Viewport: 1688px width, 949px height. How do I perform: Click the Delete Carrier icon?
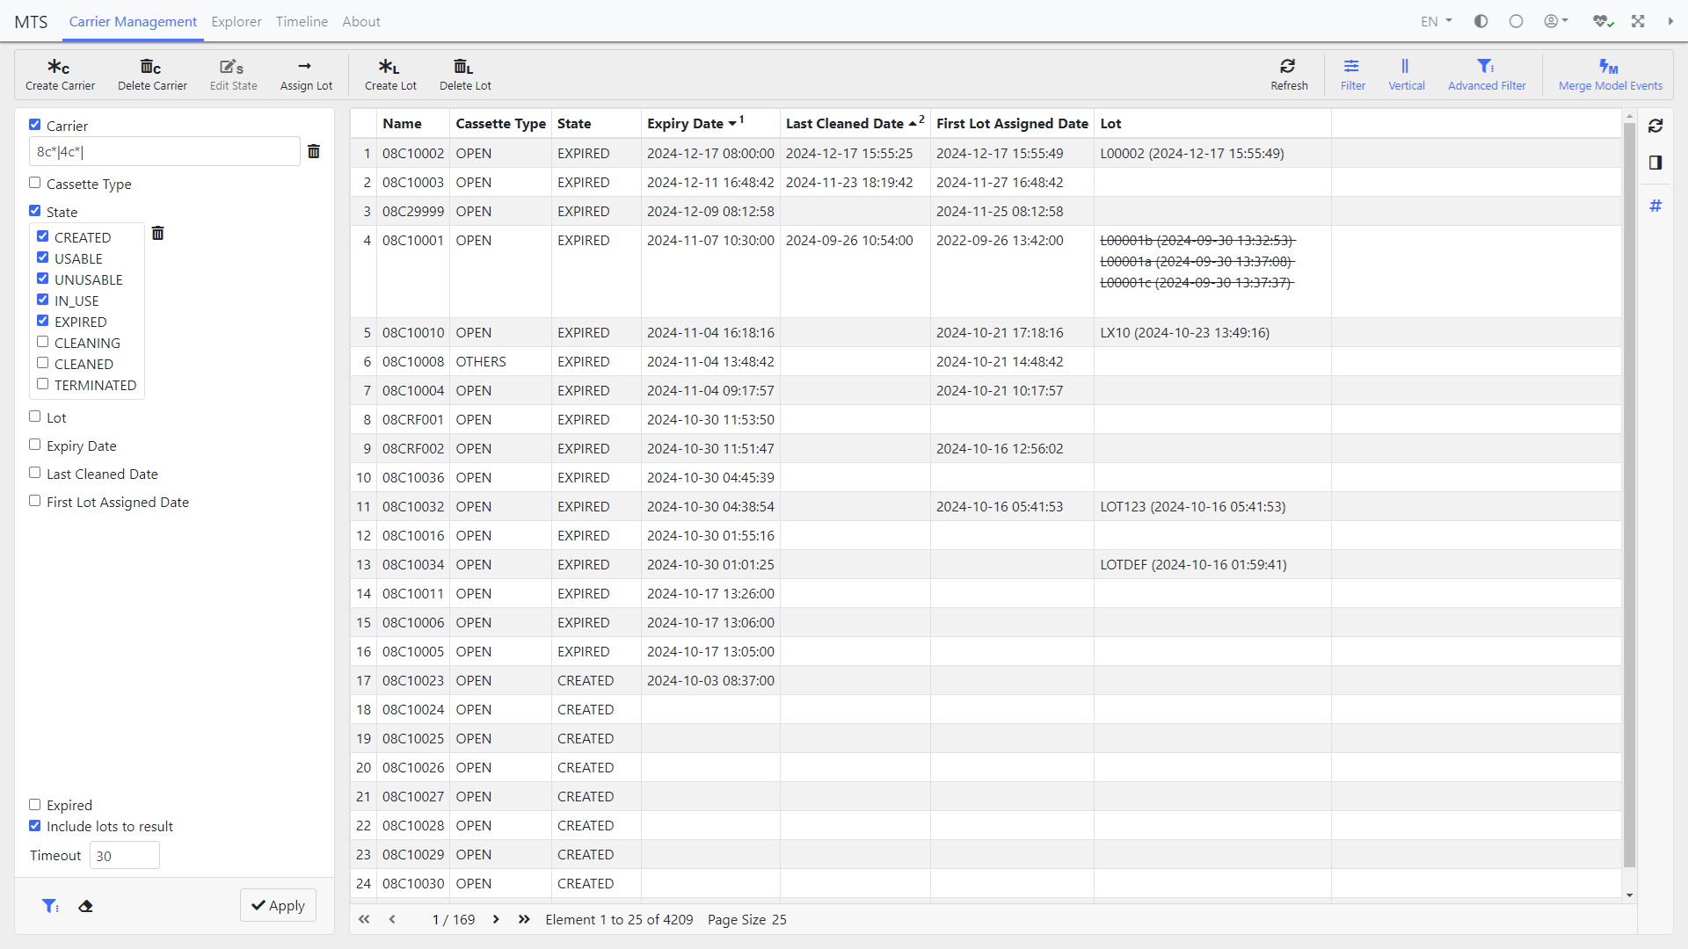point(151,74)
